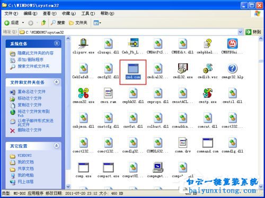Select the clipsrv.exe file icon
Screen dimensions: 265x198
[83, 44]
